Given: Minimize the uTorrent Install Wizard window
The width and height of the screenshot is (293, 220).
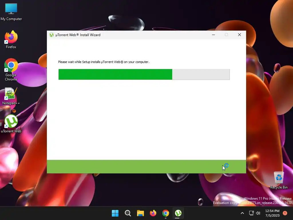Looking at the screenshot, I should pos(213,35).
